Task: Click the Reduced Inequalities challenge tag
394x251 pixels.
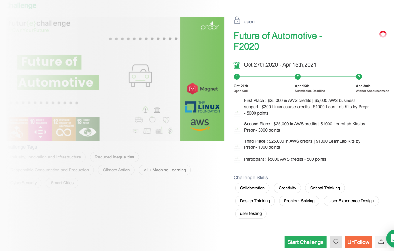Action: click(x=114, y=157)
